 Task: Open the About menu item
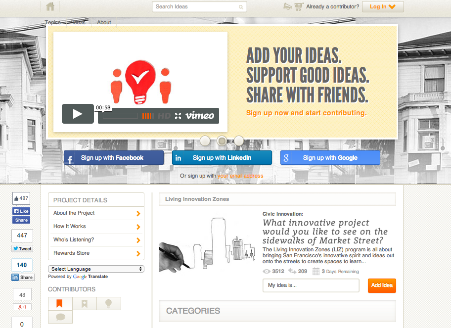point(104,22)
